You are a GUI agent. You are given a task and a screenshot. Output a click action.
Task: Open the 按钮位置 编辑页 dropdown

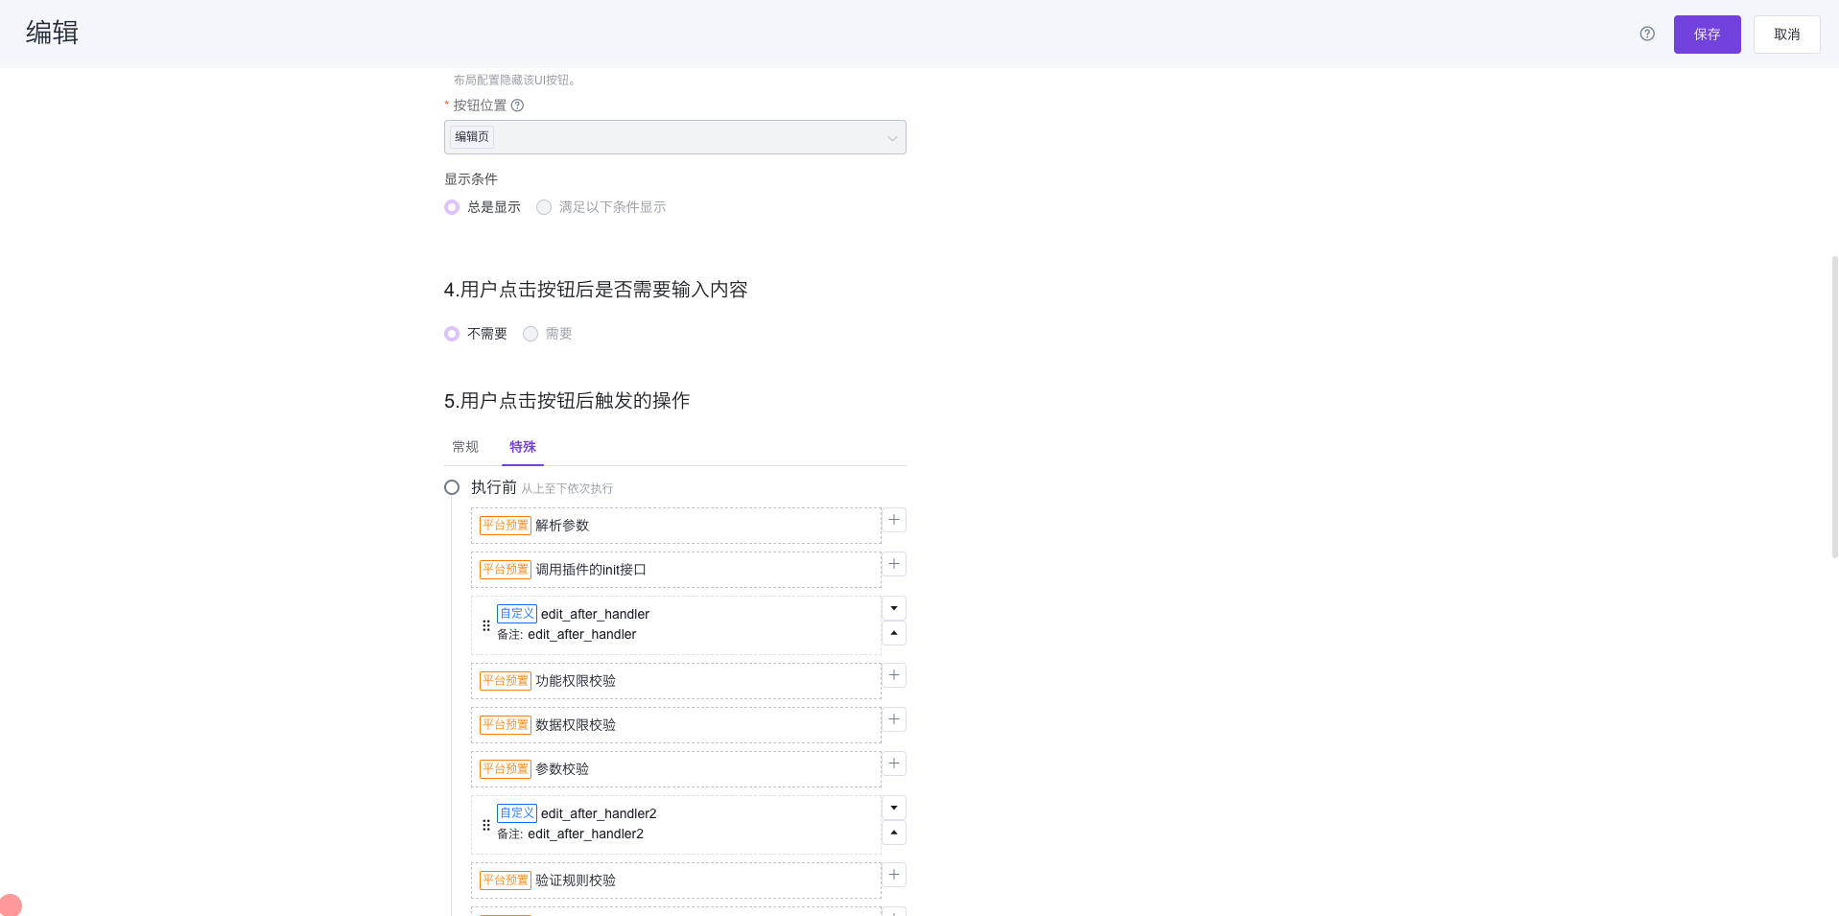click(674, 136)
